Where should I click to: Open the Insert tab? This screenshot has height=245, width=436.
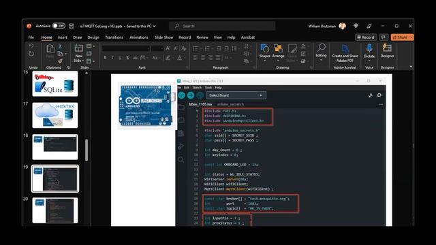click(62, 37)
